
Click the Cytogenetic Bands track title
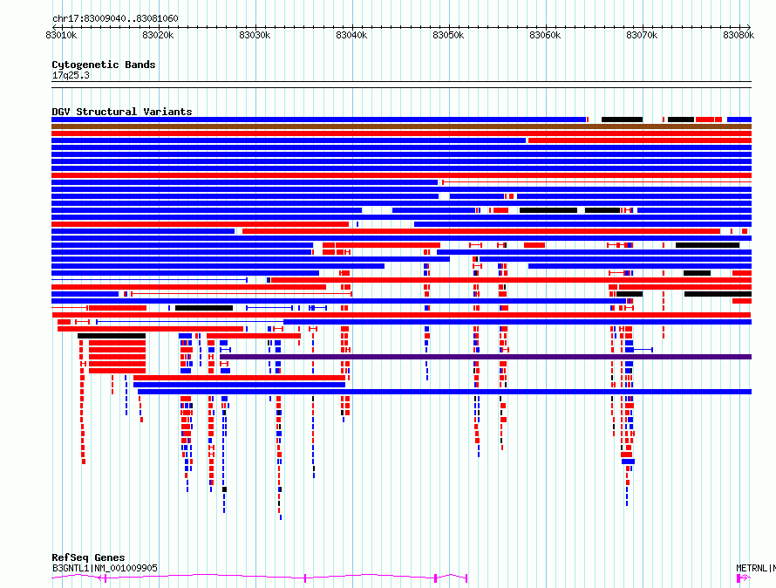coord(104,65)
